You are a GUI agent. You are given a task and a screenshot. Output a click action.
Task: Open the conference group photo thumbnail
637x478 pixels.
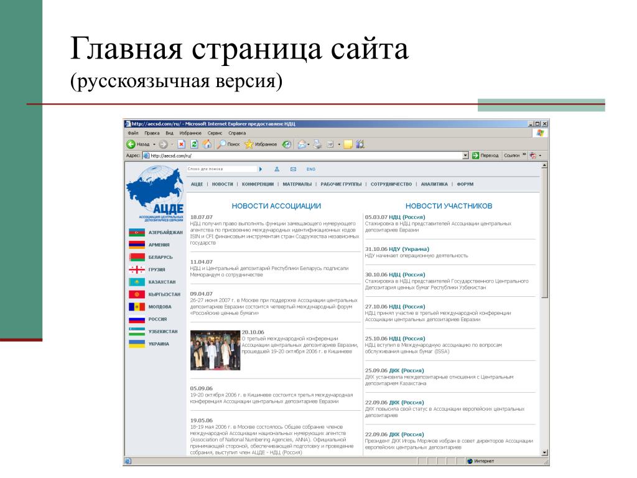(x=215, y=350)
